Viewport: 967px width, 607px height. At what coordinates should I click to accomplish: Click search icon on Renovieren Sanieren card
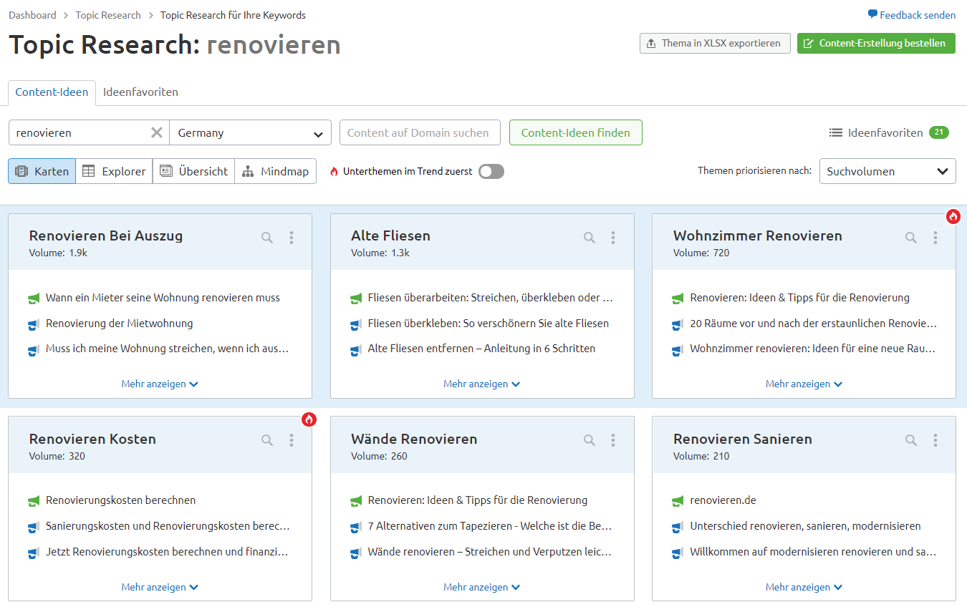click(911, 440)
